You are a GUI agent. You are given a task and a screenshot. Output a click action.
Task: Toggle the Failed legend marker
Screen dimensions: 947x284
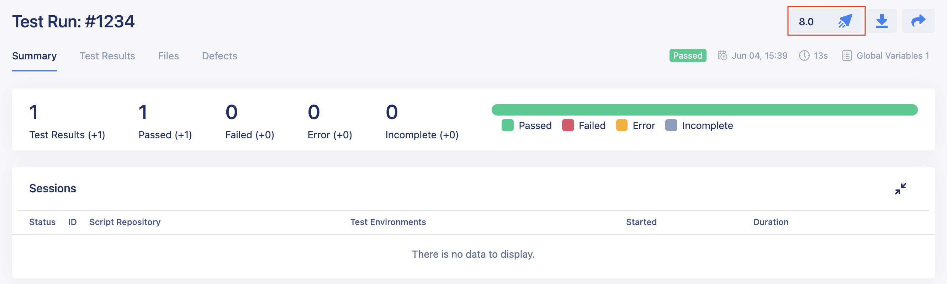pos(568,125)
